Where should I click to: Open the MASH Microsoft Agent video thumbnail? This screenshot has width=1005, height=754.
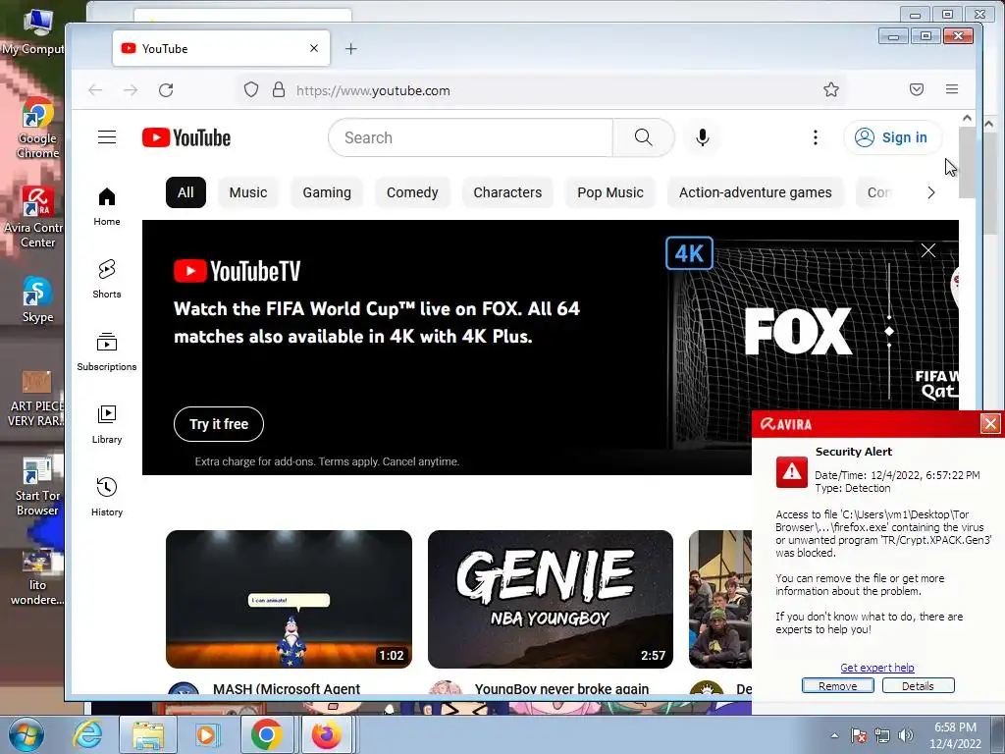(290, 599)
